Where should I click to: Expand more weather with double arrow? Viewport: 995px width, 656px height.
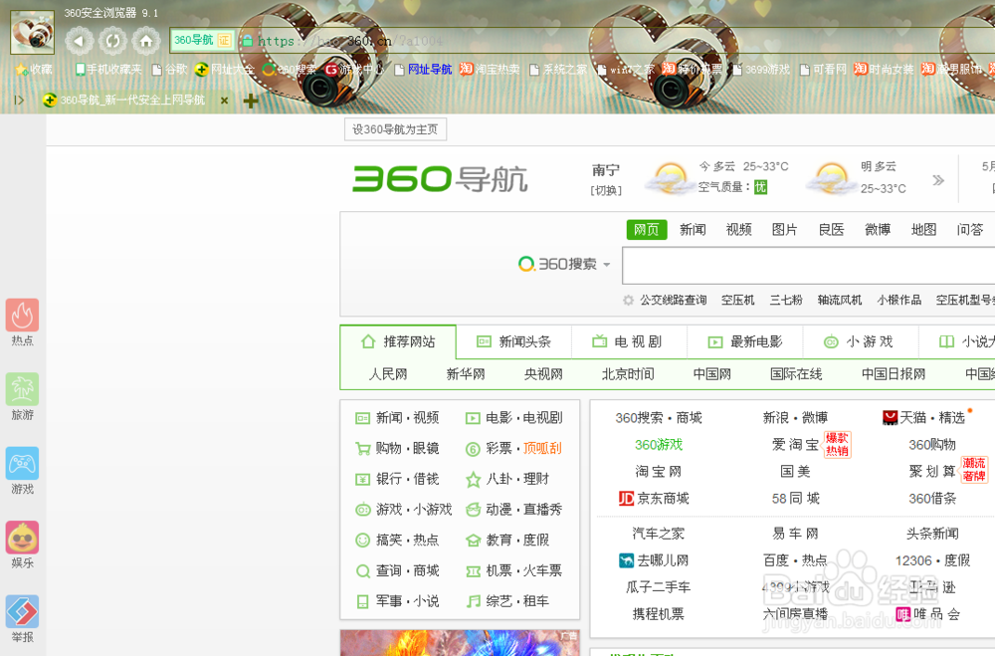pos(938,180)
